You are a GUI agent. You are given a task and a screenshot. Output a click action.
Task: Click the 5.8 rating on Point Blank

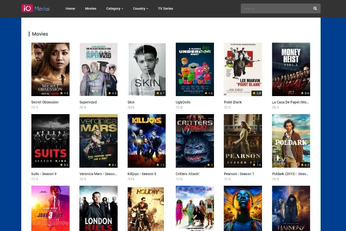tap(257, 93)
